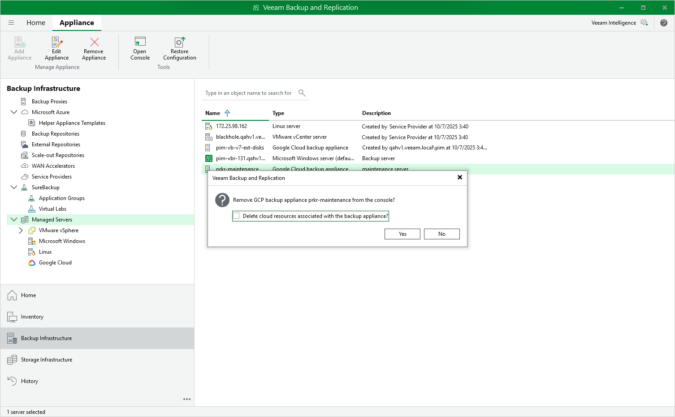Click the Linux server tree icon
675x417 pixels.
(32, 252)
